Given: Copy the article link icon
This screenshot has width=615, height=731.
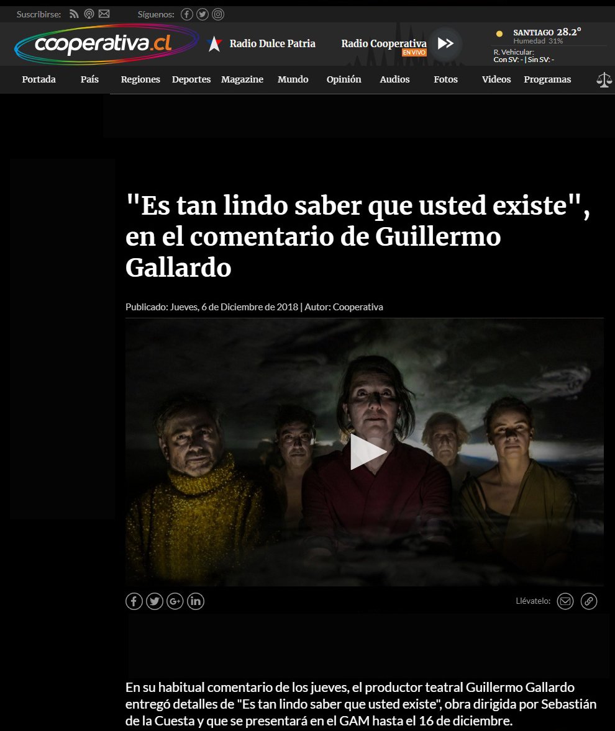Looking at the screenshot, I should (x=589, y=601).
